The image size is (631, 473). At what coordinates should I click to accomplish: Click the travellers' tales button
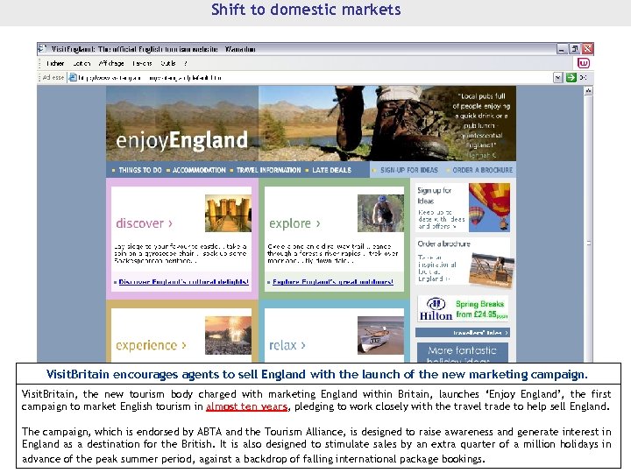point(463,333)
